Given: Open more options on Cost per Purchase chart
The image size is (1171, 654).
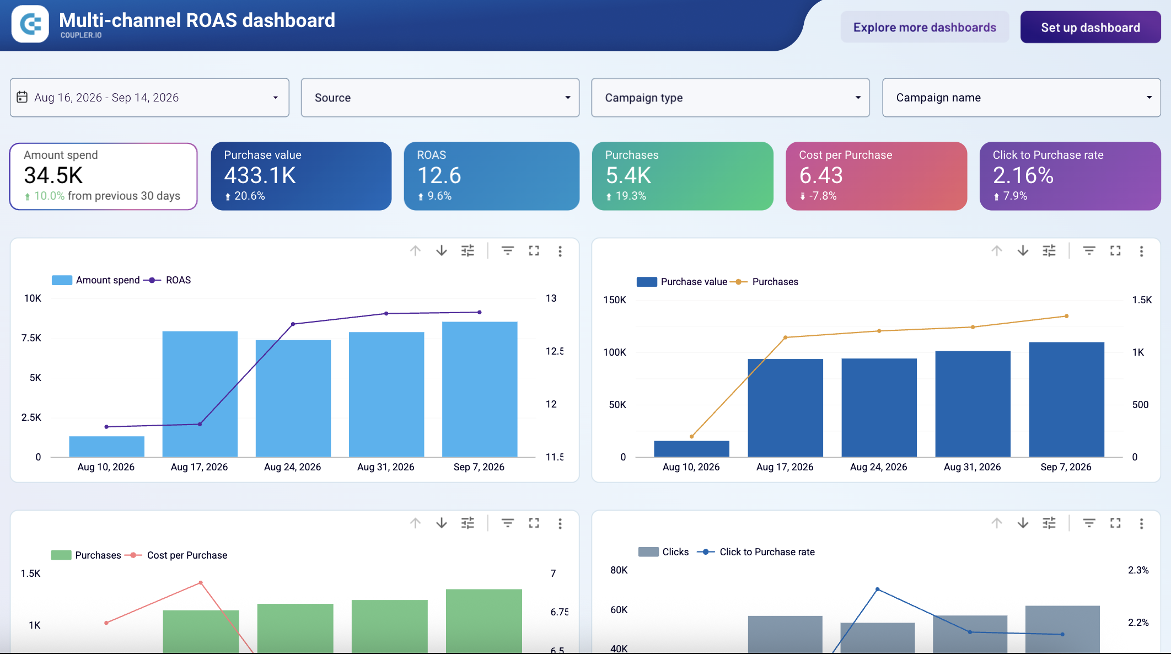Looking at the screenshot, I should (x=560, y=523).
